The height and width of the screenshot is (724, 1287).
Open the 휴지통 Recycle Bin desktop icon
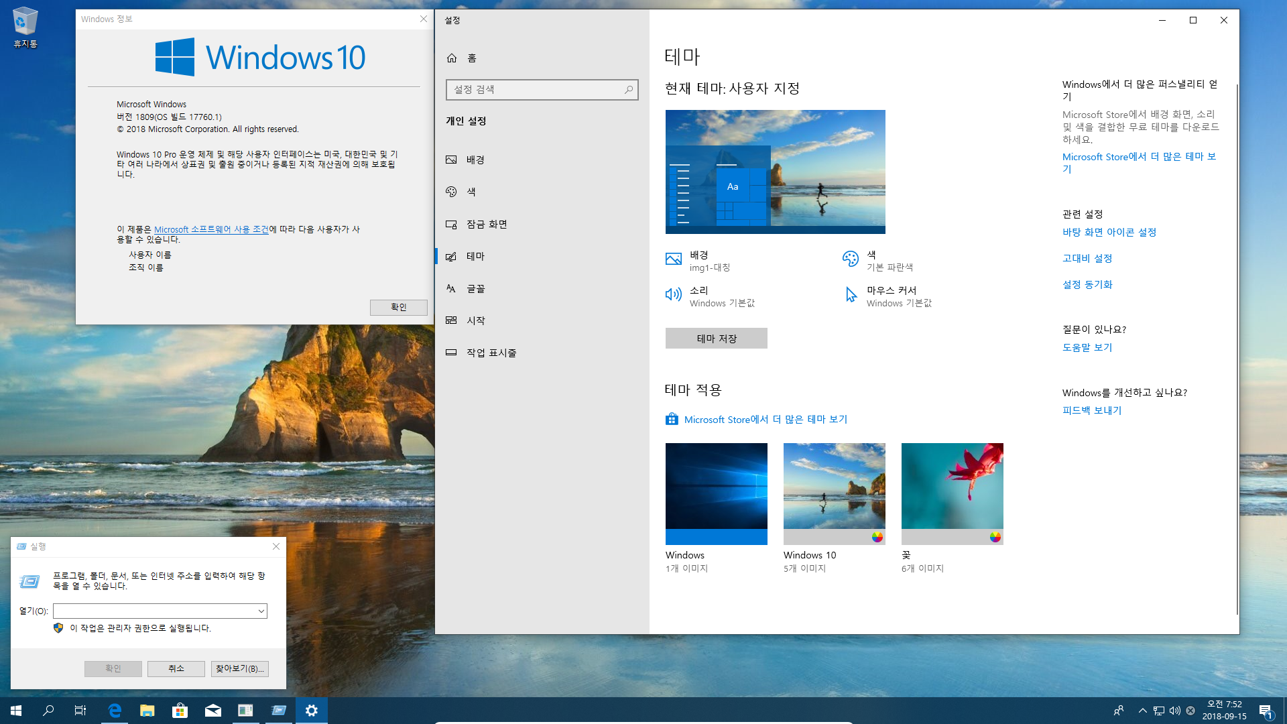(x=25, y=27)
